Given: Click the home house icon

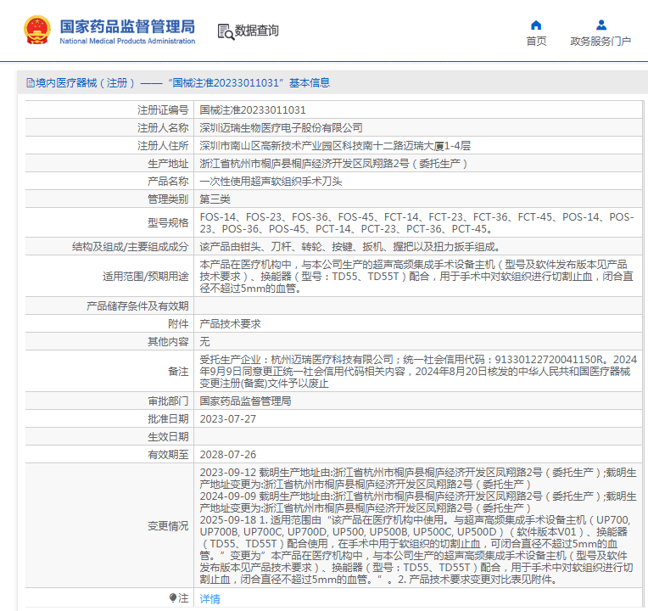Looking at the screenshot, I should pos(536,25).
